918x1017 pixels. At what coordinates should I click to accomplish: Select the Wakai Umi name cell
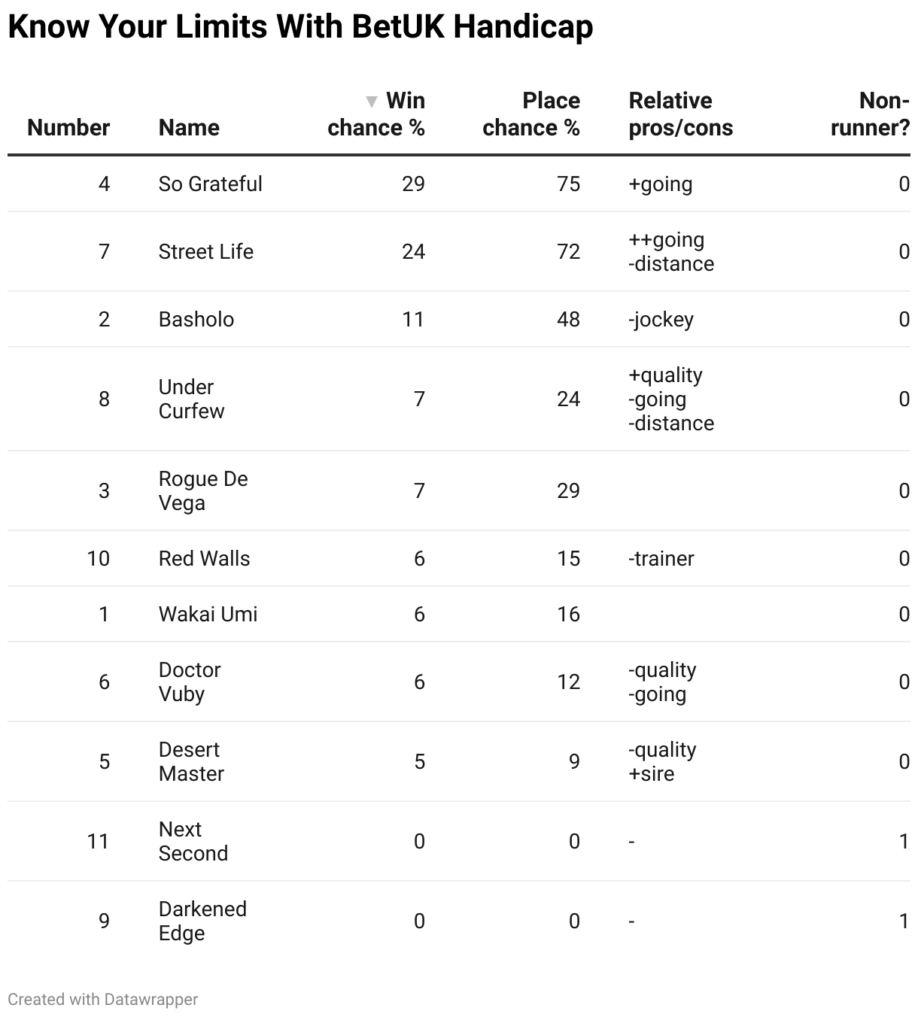click(x=208, y=614)
